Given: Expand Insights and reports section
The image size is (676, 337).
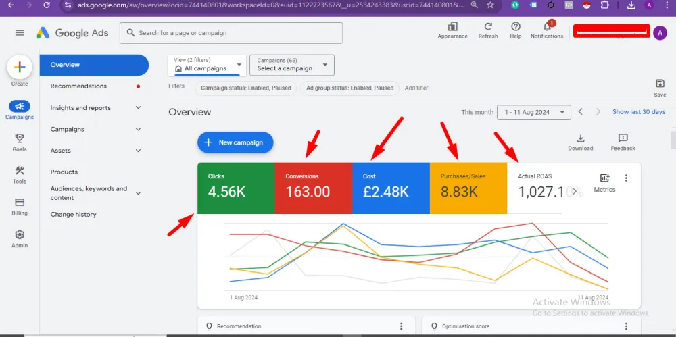Looking at the screenshot, I should [x=138, y=108].
